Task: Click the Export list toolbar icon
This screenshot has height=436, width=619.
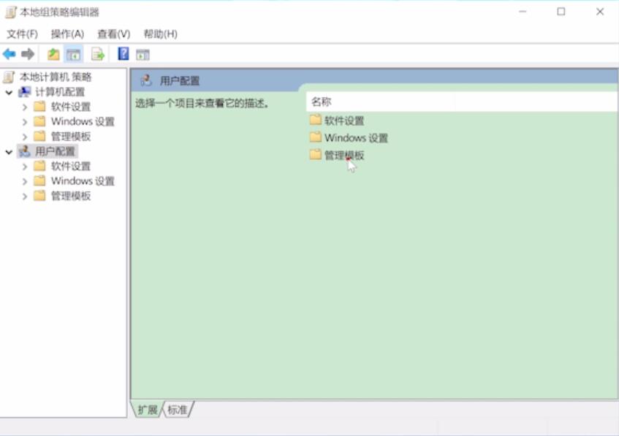Action: coord(97,54)
